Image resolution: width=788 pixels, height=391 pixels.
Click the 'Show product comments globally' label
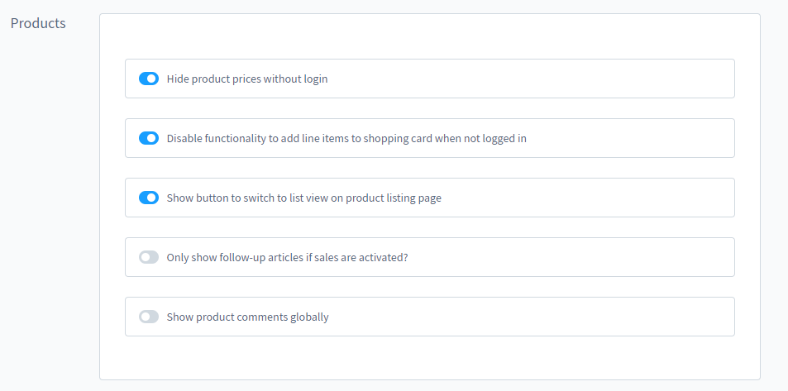[247, 317]
